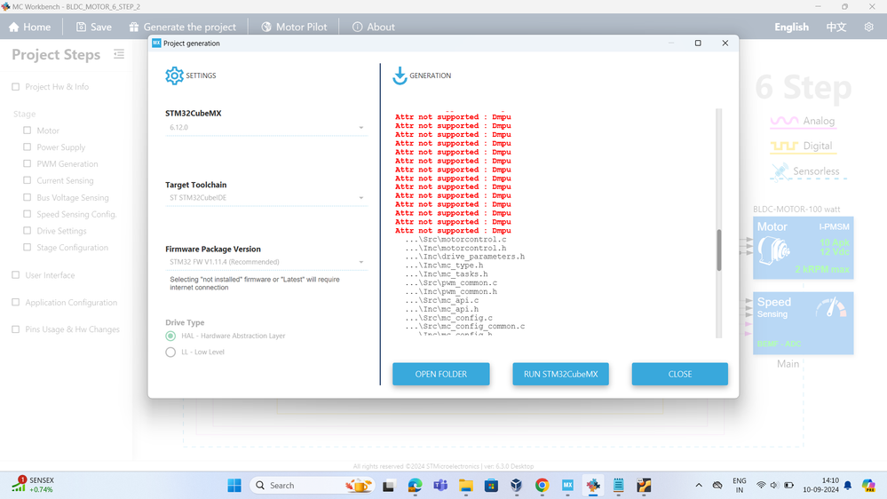This screenshot has height=499, width=887.
Task: Tick the Bus Voltage Sensing checkbox
Action: pos(28,197)
